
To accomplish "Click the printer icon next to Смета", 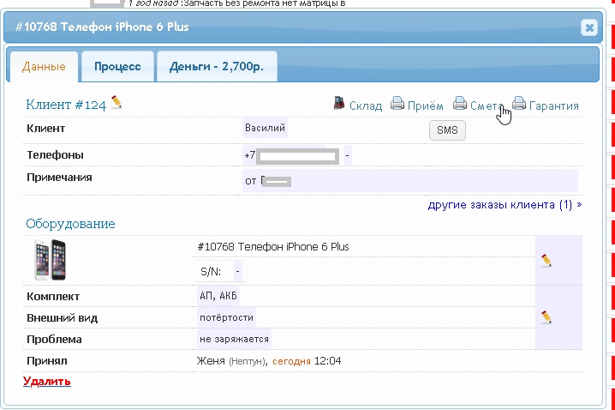I will 460,105.
